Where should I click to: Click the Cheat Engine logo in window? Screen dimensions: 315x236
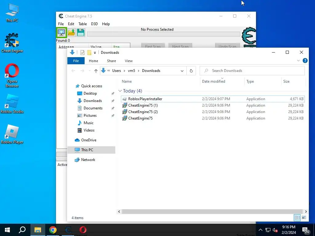pyautogui.click(x=249, y=37)
